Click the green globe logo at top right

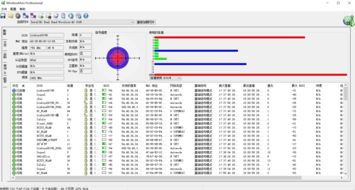coord(348,21)
